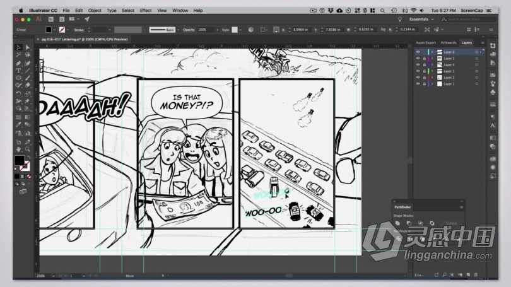Select the Lasso tool
511x287 pixels.
[x=28, y=55]
